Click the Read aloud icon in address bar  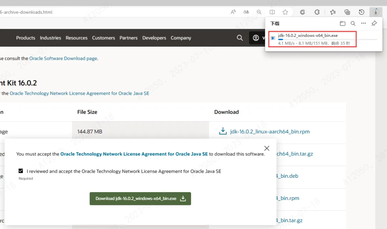233,12
